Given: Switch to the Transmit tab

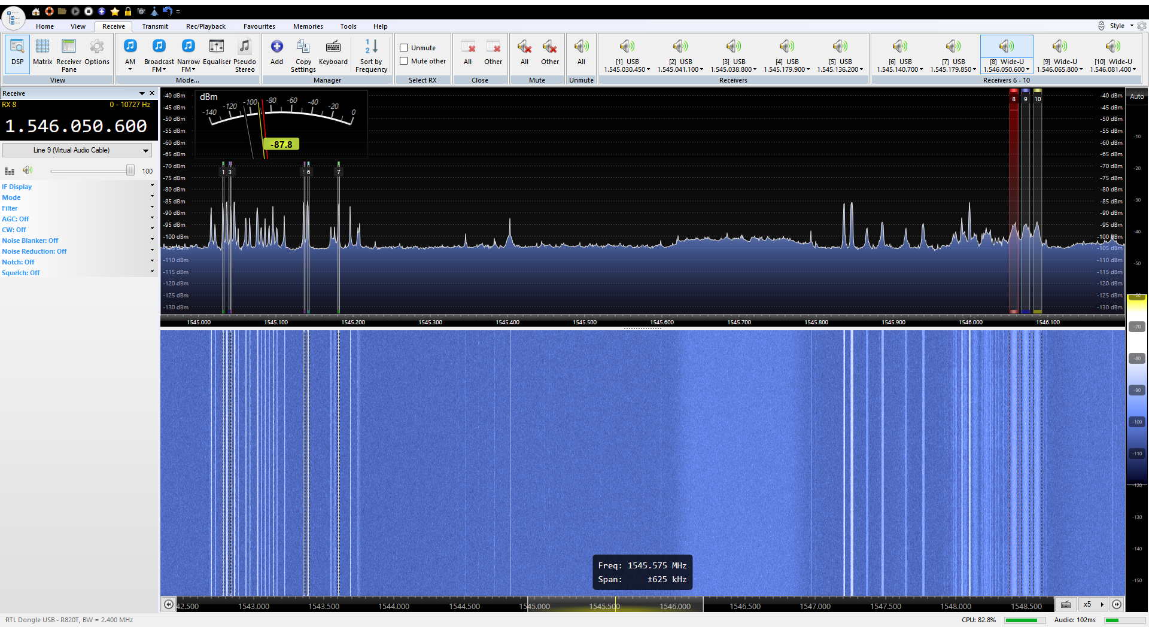Looking at the screenshot, I should tap(155, 26).
